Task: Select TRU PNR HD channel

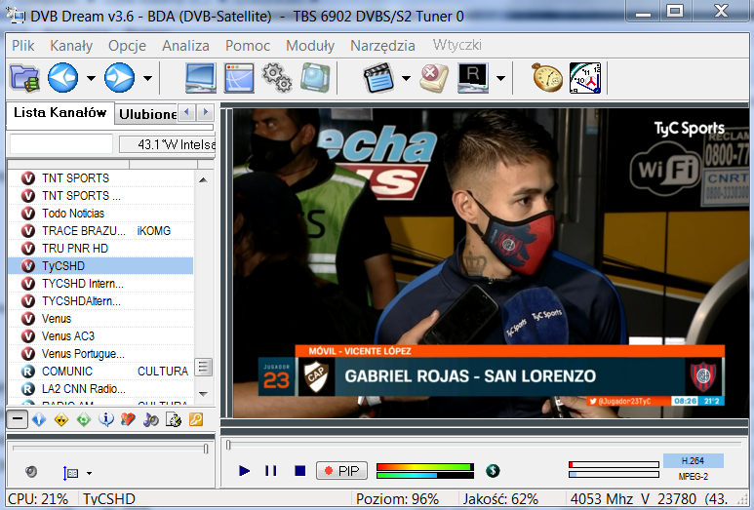Action: coord(100,248)
